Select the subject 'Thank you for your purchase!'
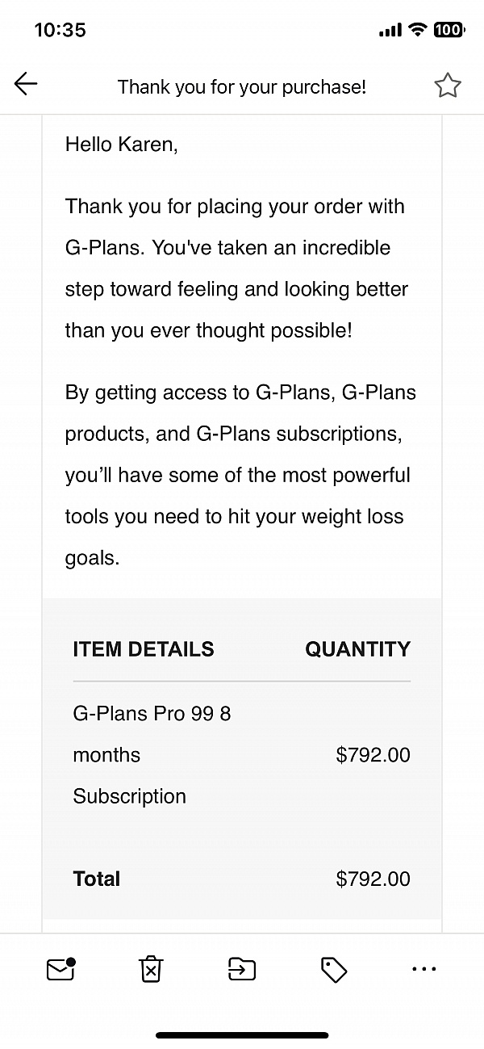 click(242, 86)
